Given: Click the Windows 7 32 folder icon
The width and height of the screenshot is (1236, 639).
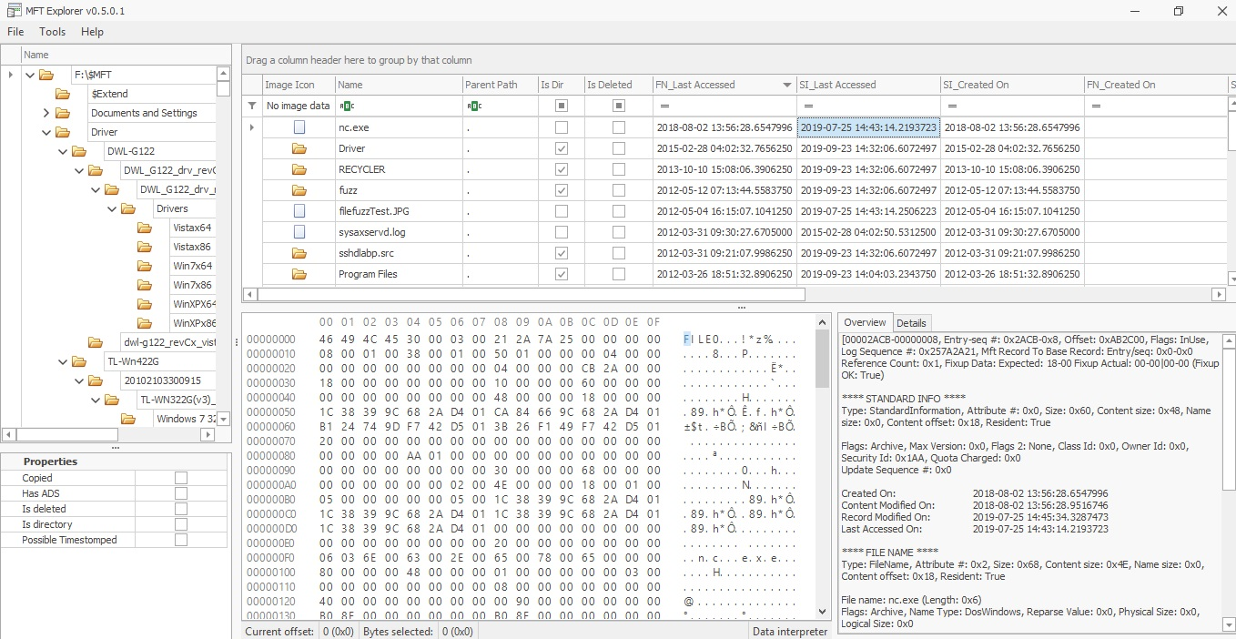Looking at the screenshot, I should pyautogui.click(x=128, y=419).
